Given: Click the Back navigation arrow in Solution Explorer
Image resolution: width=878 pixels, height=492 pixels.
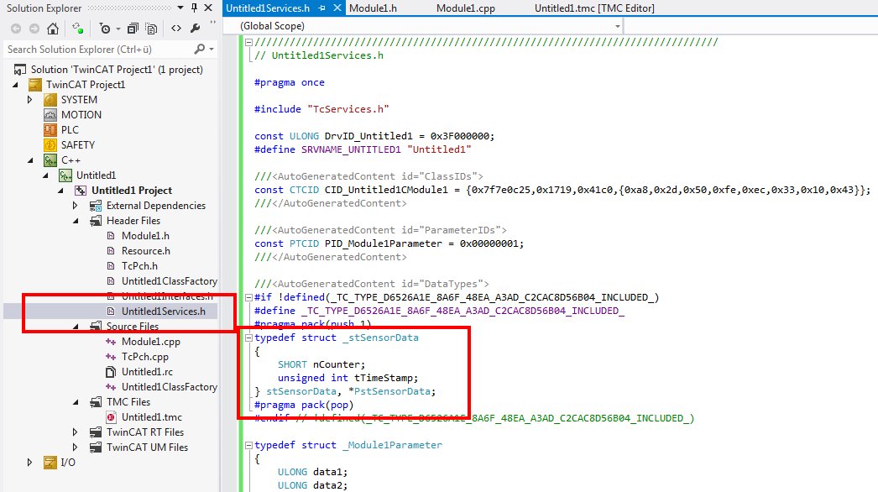Looking at the screenshot, I should (x=16, y=28).
